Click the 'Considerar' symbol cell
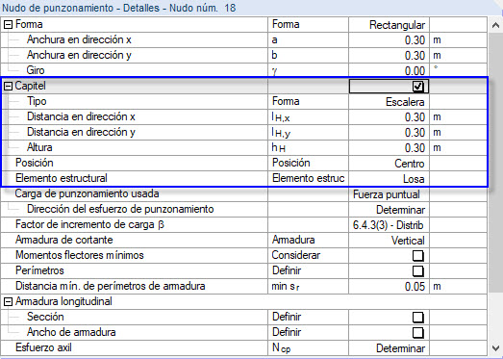Screen dimensions: 503x359 point(309,256)
